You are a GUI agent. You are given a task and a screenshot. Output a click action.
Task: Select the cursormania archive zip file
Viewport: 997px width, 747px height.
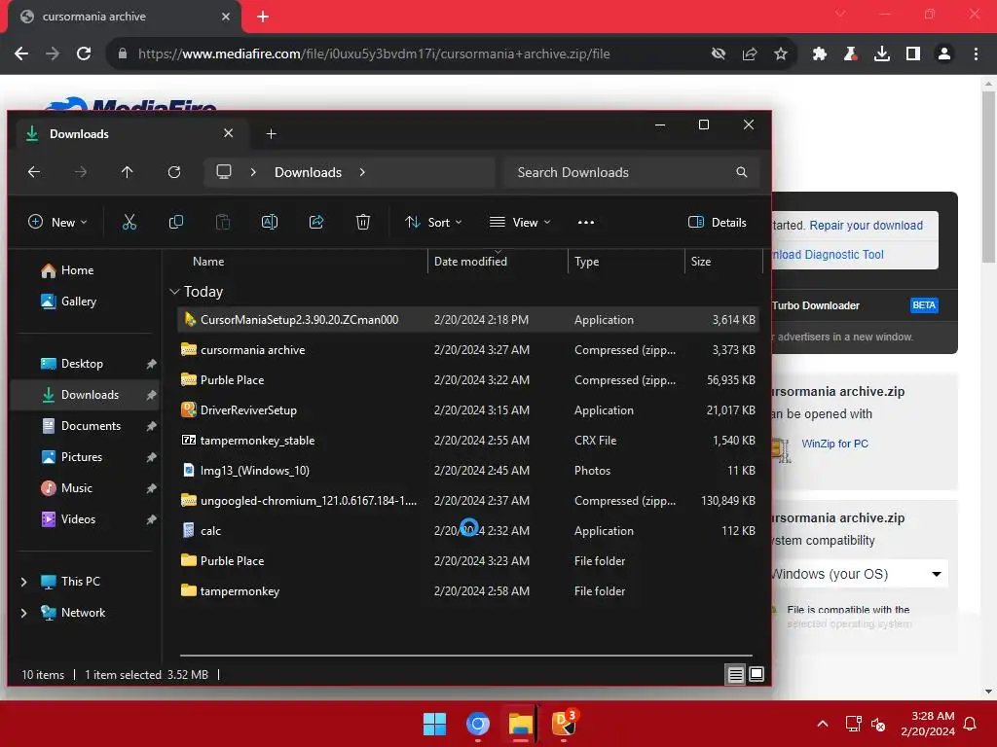click(x=468, y=350)
